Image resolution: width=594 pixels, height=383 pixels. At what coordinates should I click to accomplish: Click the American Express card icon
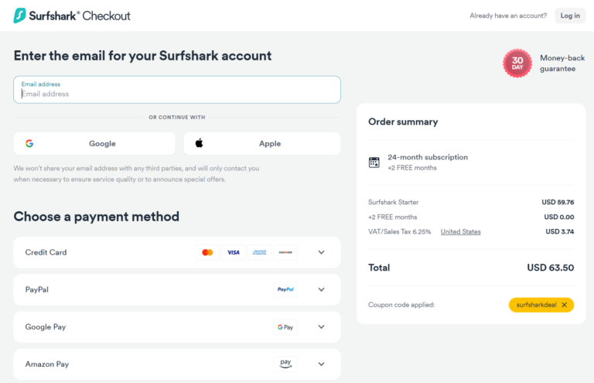[259, 252]
